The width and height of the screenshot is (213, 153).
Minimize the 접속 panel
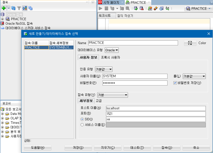pyautogui.click(x=93, y=2)
